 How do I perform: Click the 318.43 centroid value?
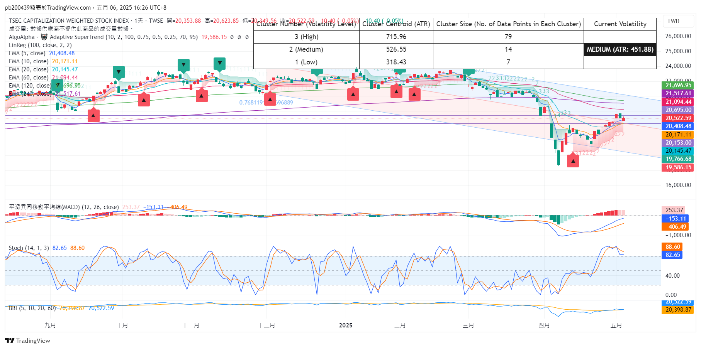point(396,62)
